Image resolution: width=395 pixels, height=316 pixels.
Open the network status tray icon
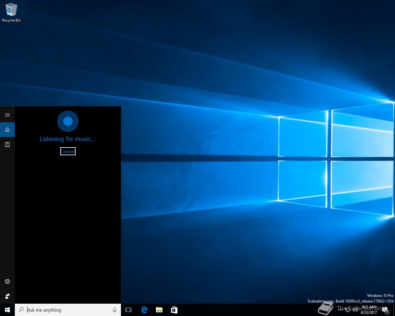[x=348, y=310]
